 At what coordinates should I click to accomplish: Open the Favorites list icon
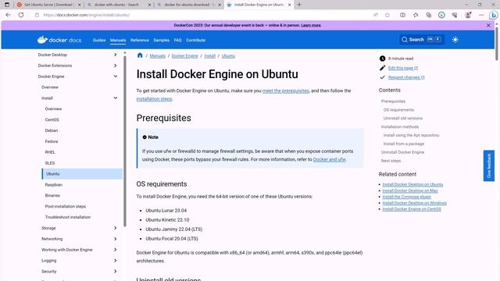click(416, 15)
